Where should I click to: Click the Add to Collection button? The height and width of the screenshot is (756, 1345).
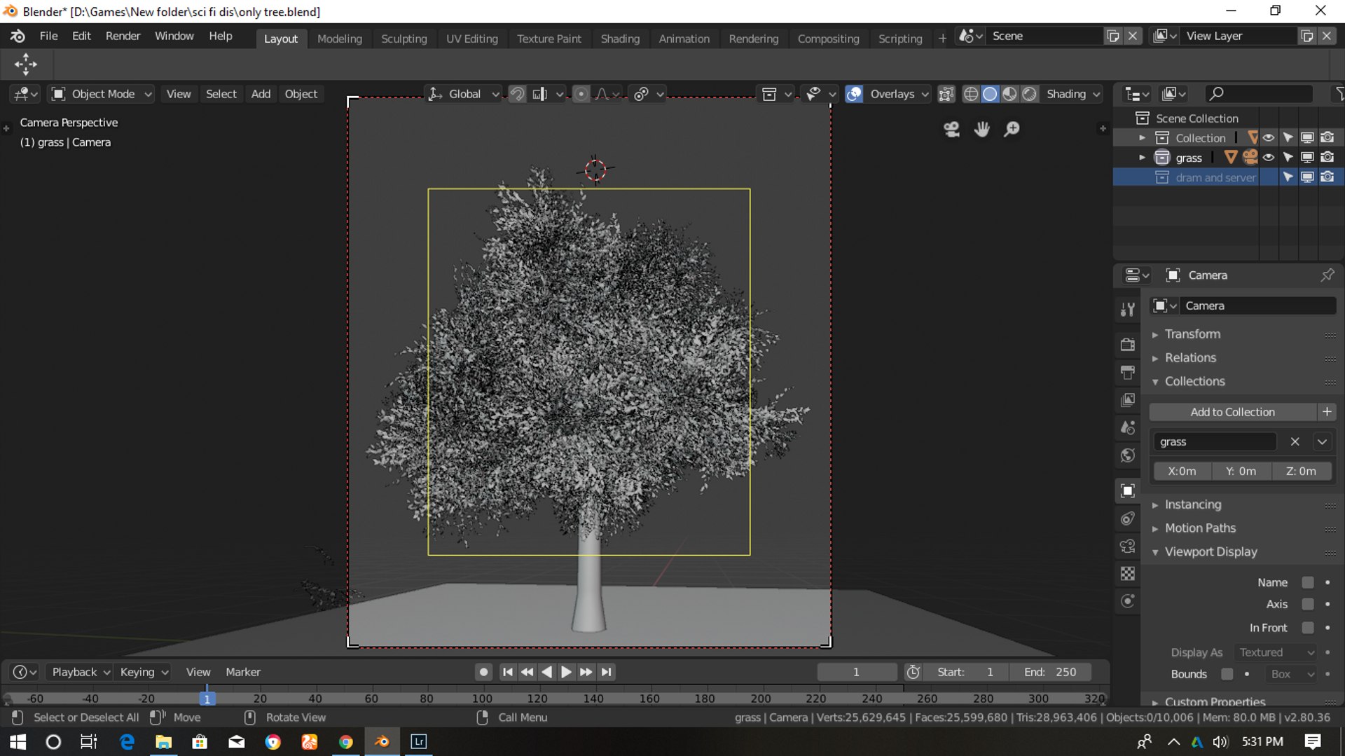pos(1232,412)
